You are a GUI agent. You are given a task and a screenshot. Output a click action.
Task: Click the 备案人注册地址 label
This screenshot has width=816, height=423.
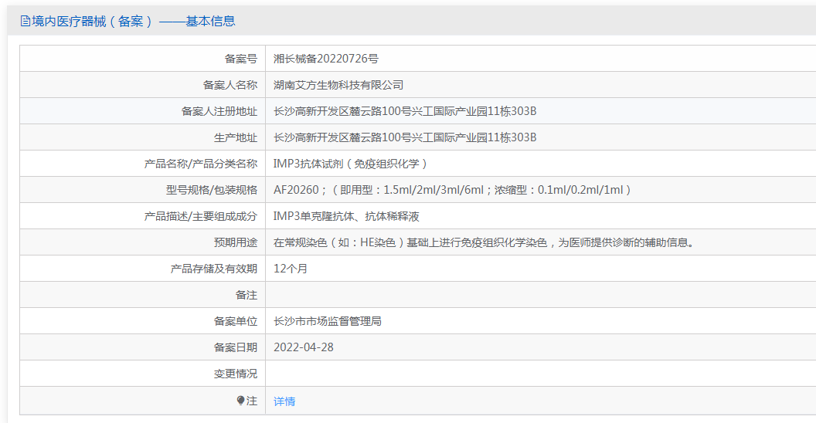click(219, 111)
